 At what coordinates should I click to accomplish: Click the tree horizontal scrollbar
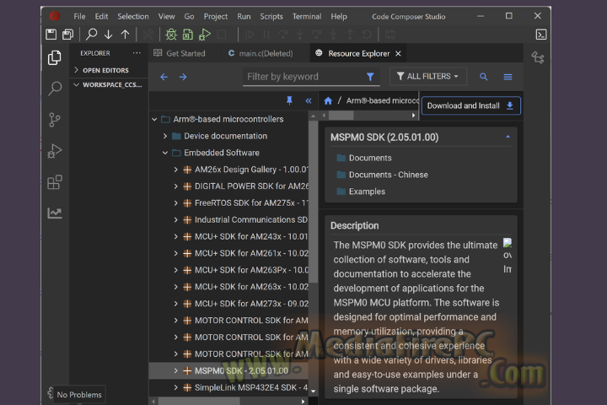[199, 402]
